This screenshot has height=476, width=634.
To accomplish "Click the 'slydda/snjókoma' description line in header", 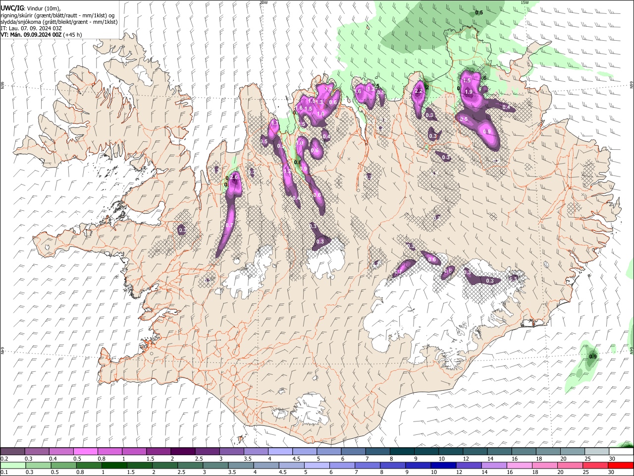I will [x=59, y=22].
